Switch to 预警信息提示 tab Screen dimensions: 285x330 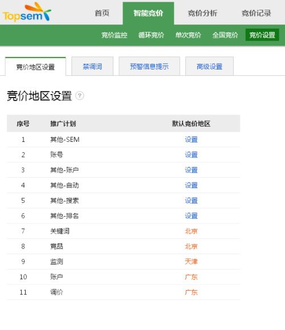[149, 66]
